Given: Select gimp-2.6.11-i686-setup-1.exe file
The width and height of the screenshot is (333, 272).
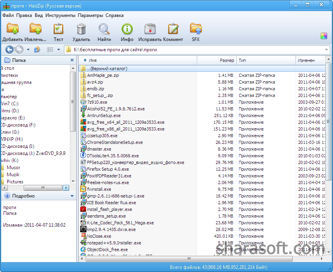Looking at the screenshot, I should point(116,196).
